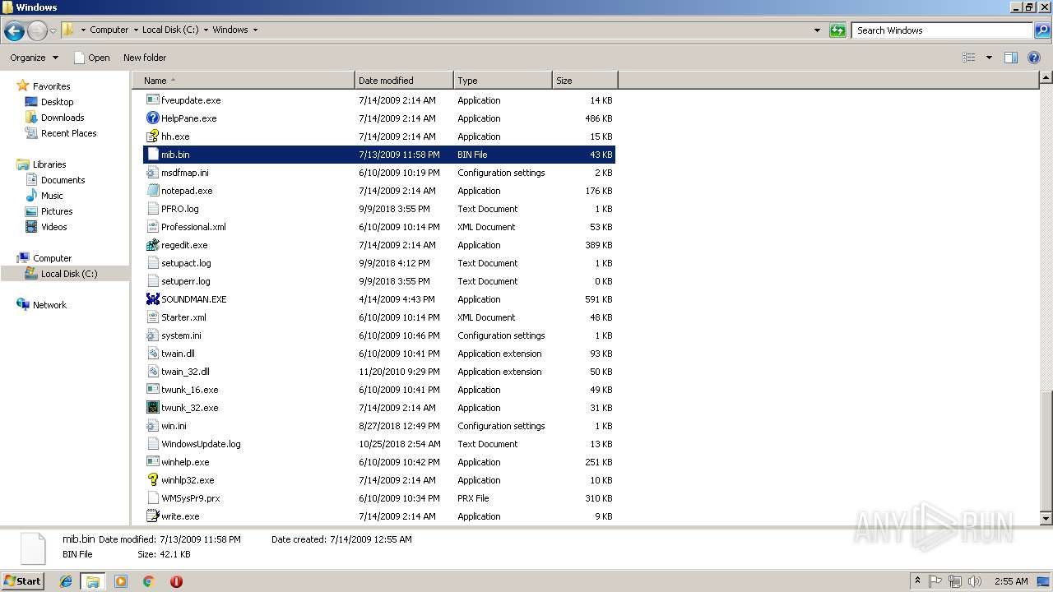Click the file list scroll up arrow
1053x592 pixels.
coord(1046,78)
